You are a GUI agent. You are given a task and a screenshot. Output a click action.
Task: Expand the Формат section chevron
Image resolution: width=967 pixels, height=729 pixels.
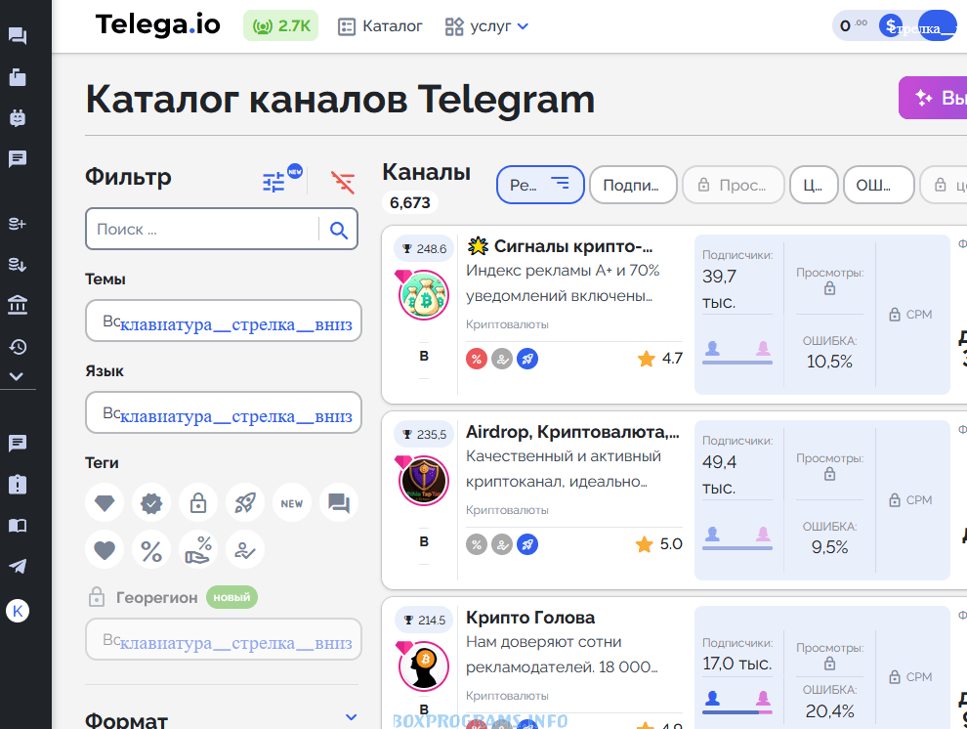(352, 718)
